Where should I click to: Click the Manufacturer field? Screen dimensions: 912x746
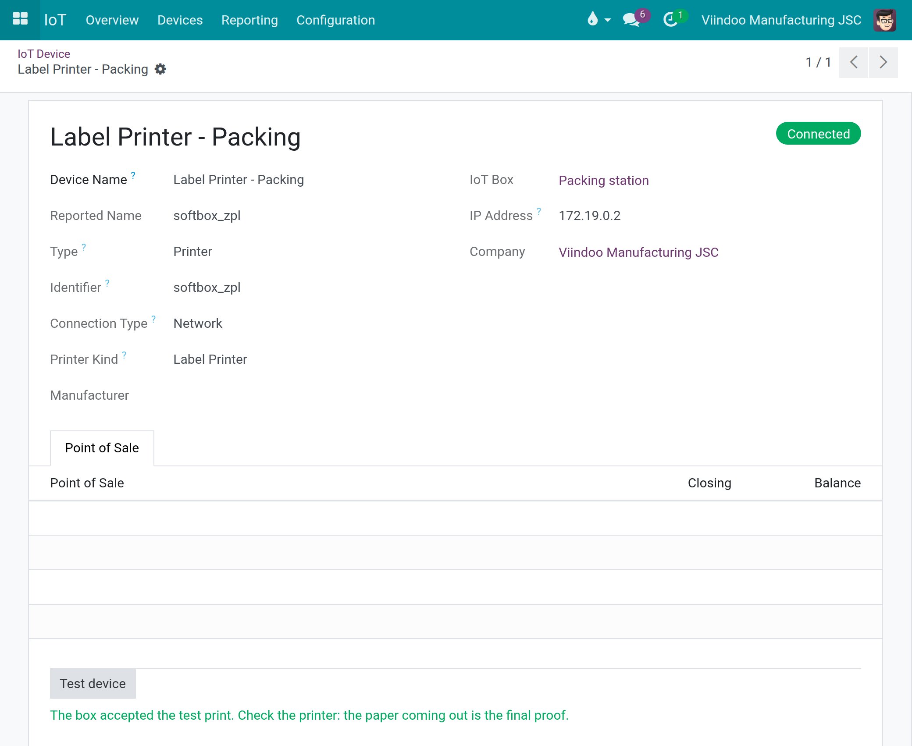coord(89,395)
